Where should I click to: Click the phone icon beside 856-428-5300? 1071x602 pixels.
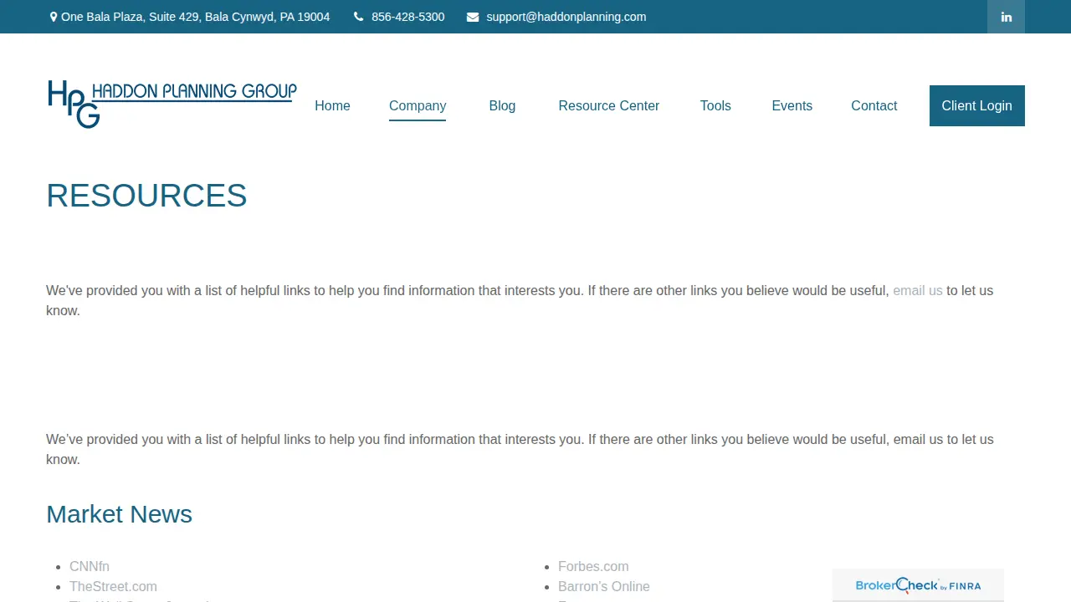tap(358, 17)
